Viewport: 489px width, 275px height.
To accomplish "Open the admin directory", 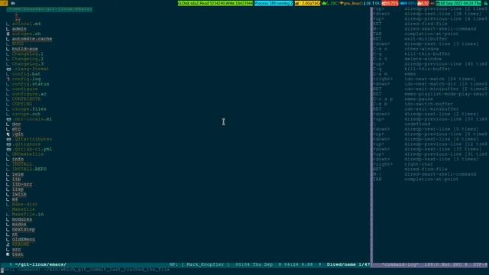I will (x=19, y=29).
